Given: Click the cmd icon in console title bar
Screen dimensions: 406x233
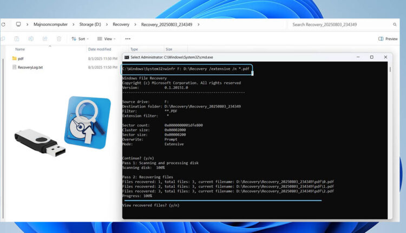Looking at the screenshot, I should pyautogui.click(x=127, y=57).
